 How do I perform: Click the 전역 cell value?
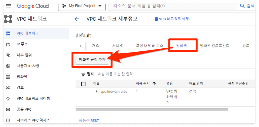[192, 91]
